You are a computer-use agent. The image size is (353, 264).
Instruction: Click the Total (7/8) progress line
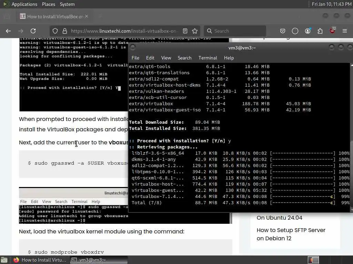click(x=240, y=202)
